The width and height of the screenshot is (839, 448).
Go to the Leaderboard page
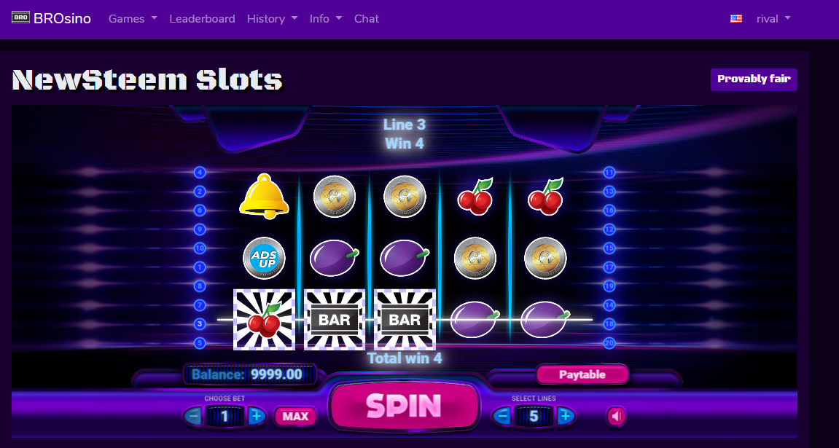point(202,19)
